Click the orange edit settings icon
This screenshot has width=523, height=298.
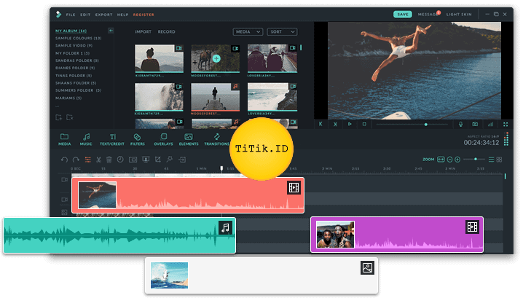(87, 160)
